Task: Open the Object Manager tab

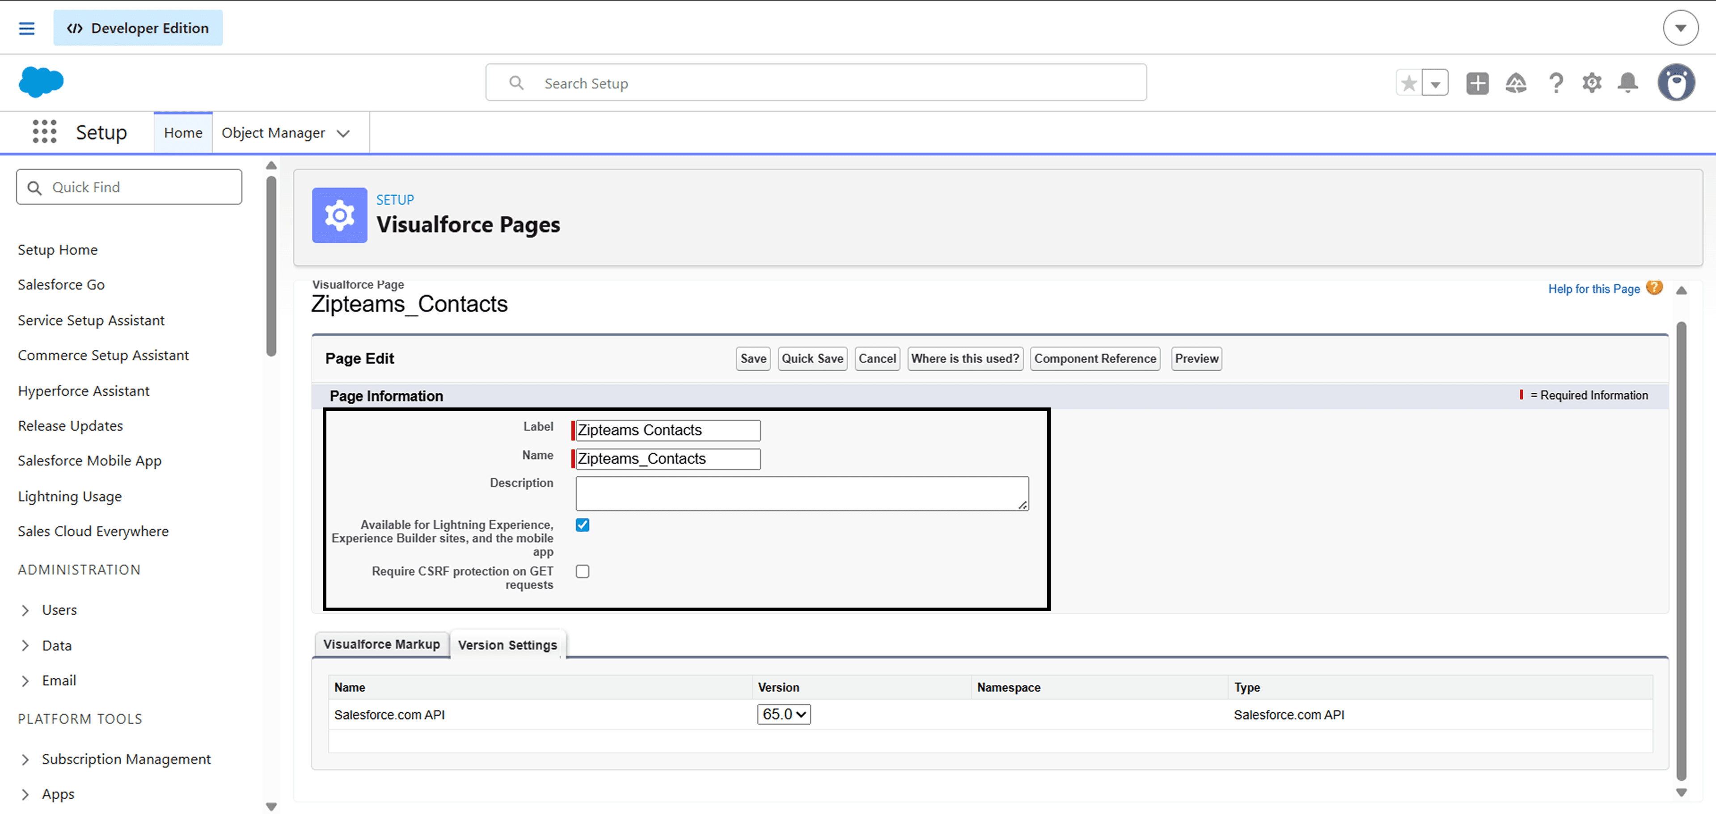Action: [273, 132]
